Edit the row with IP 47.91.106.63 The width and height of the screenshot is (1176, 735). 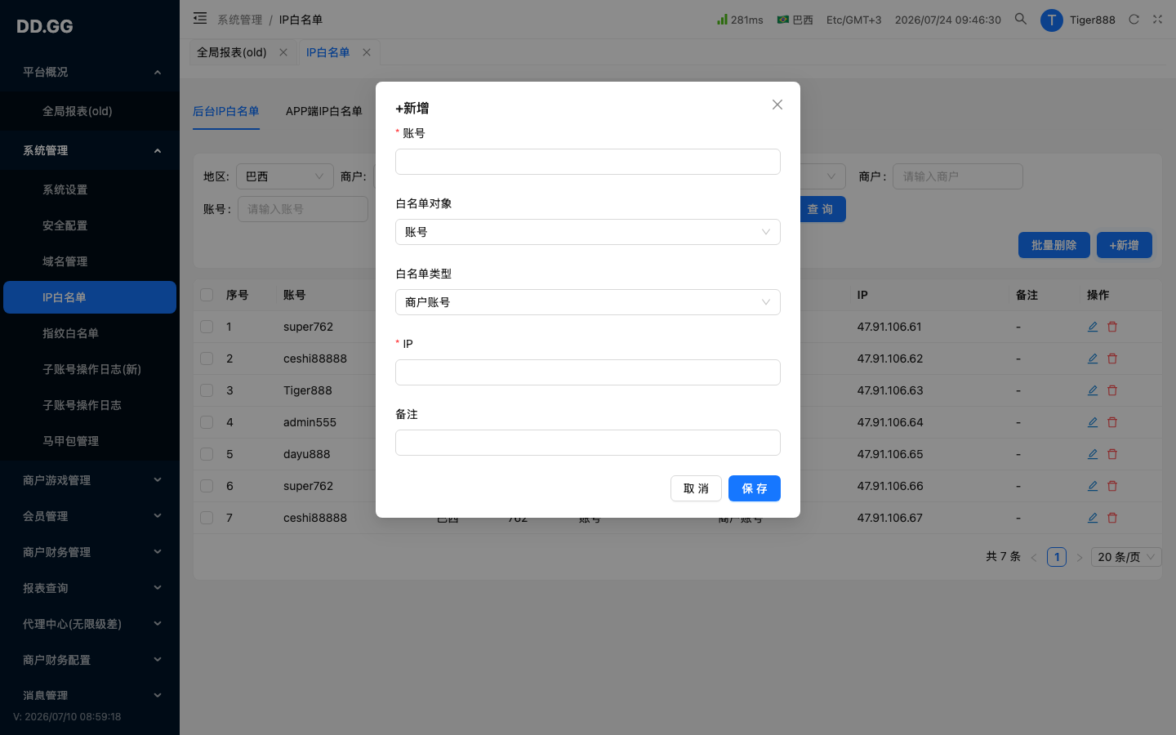coord(1093,390)
